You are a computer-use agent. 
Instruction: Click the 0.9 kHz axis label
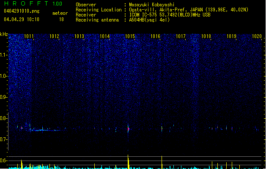click(x=3, y=97)
